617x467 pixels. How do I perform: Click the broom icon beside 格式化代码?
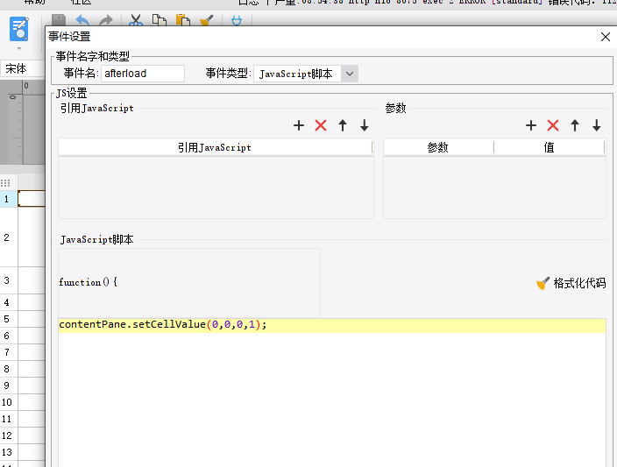click(x=543, y=283)
